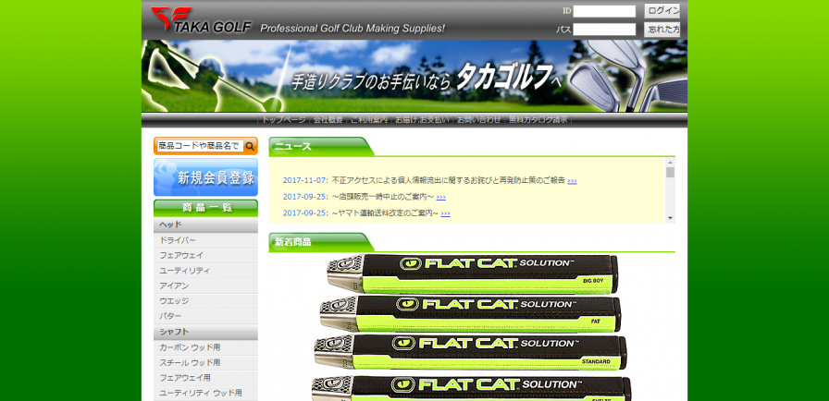Image resolution: width=829 pixels, height=401 pixels.
Task: Focus the ID input field
Action: click(x=604, y=11)
